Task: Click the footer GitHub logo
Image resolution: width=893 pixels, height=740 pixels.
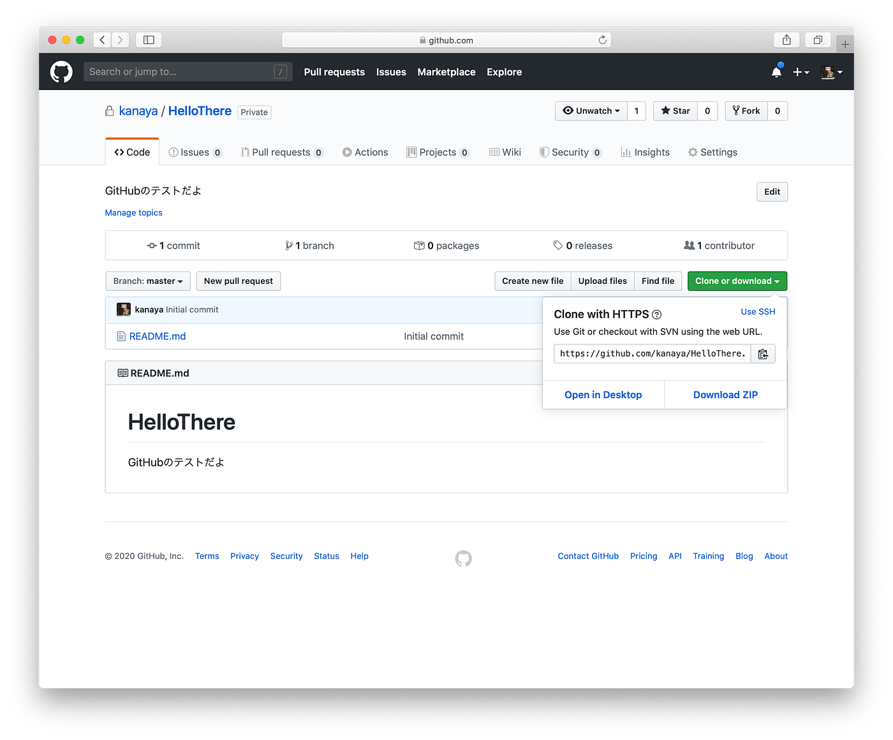Action: pyautogui.click(x=464, y=558)
